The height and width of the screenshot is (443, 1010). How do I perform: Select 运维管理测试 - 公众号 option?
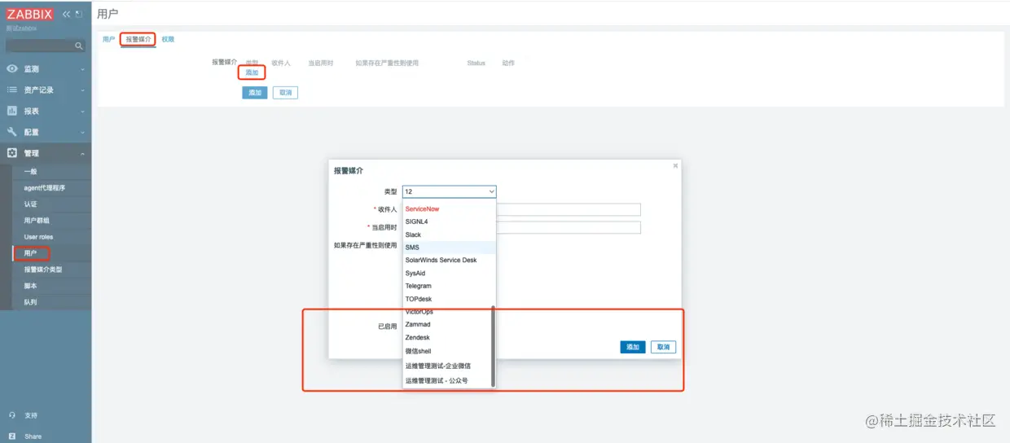click(446, 380)
